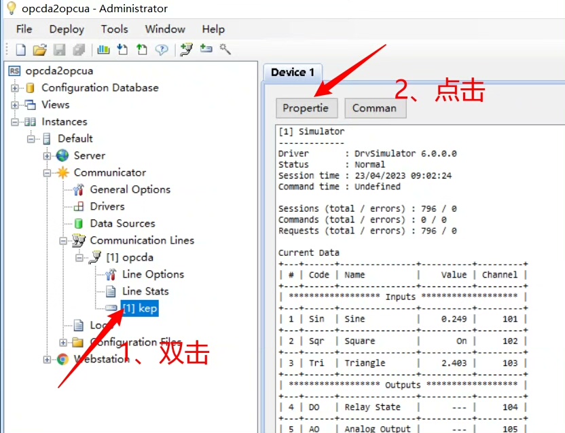565x433 pixels.
Task: Click the Default instance icon
Action: pos(46,138)
